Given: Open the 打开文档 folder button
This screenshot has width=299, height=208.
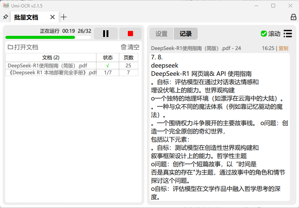Looking at the screenshot, I should [x=23, y=47].
